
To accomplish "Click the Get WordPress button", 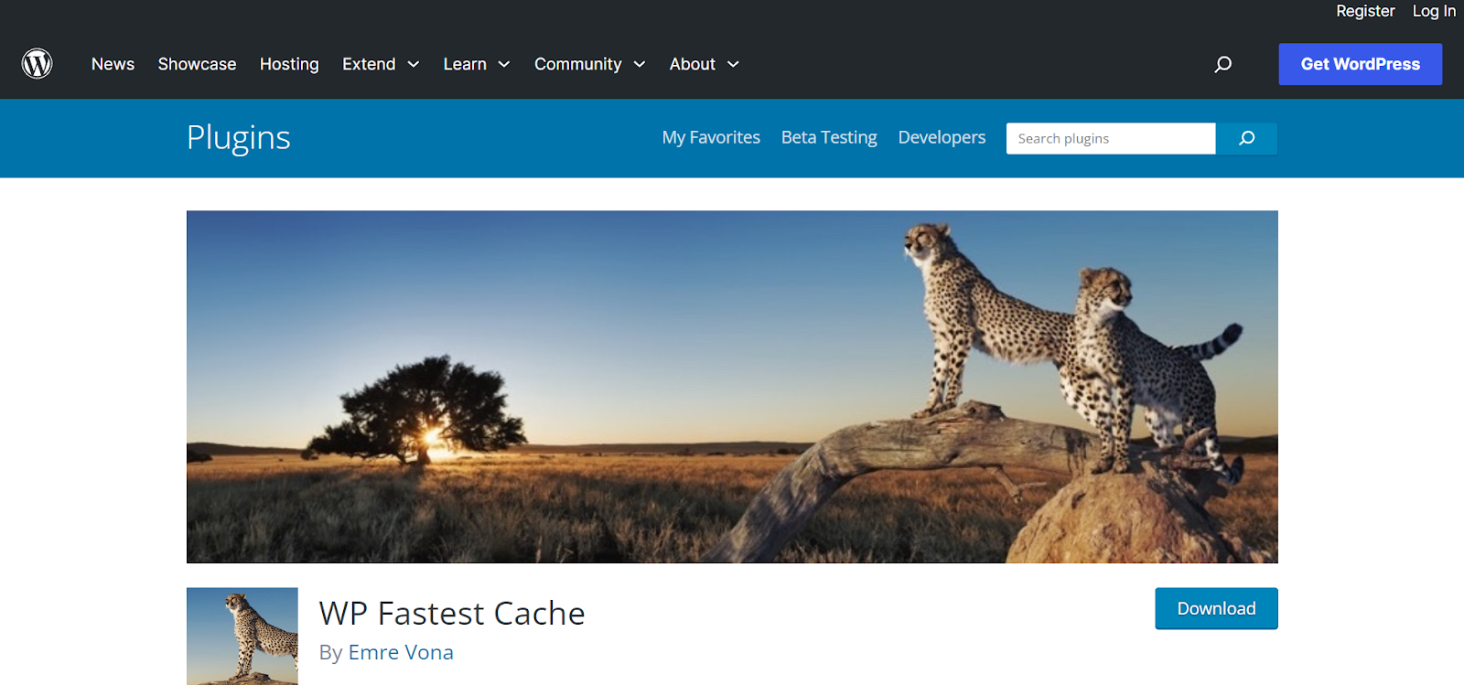I will point(1361,64).
